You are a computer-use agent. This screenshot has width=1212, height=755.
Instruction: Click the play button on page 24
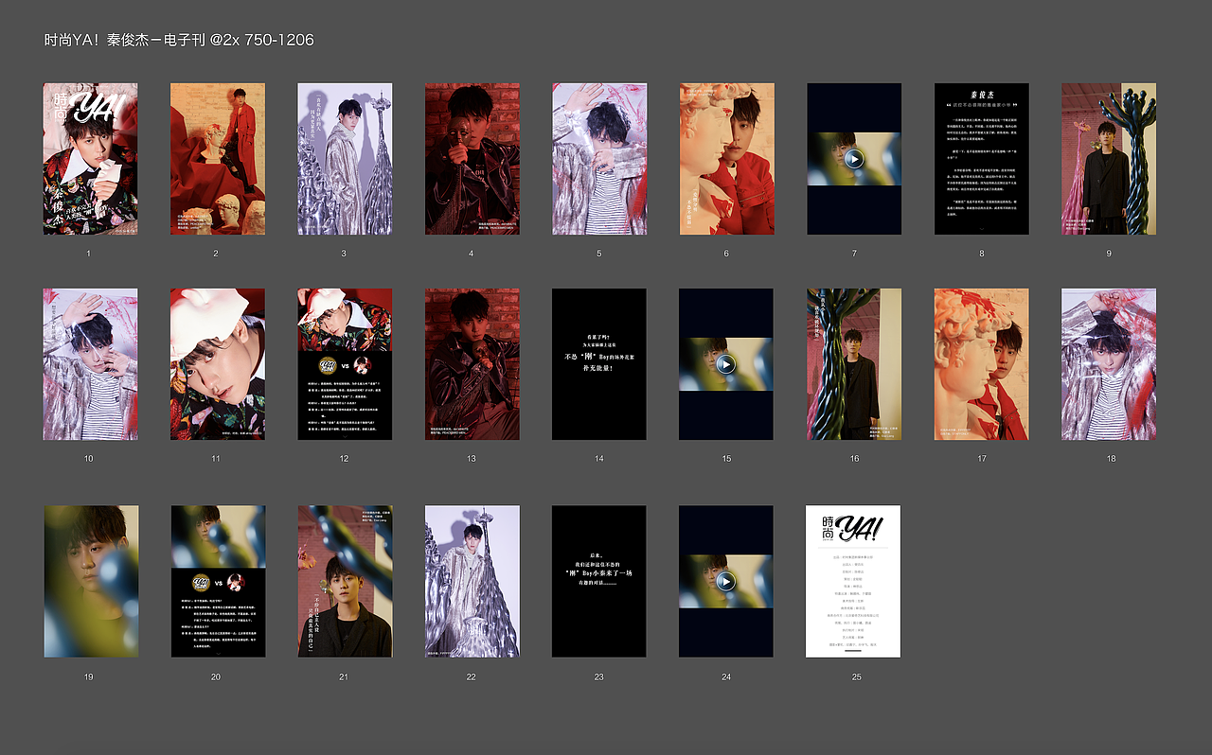pyautogui.click(x=726, y=581)
